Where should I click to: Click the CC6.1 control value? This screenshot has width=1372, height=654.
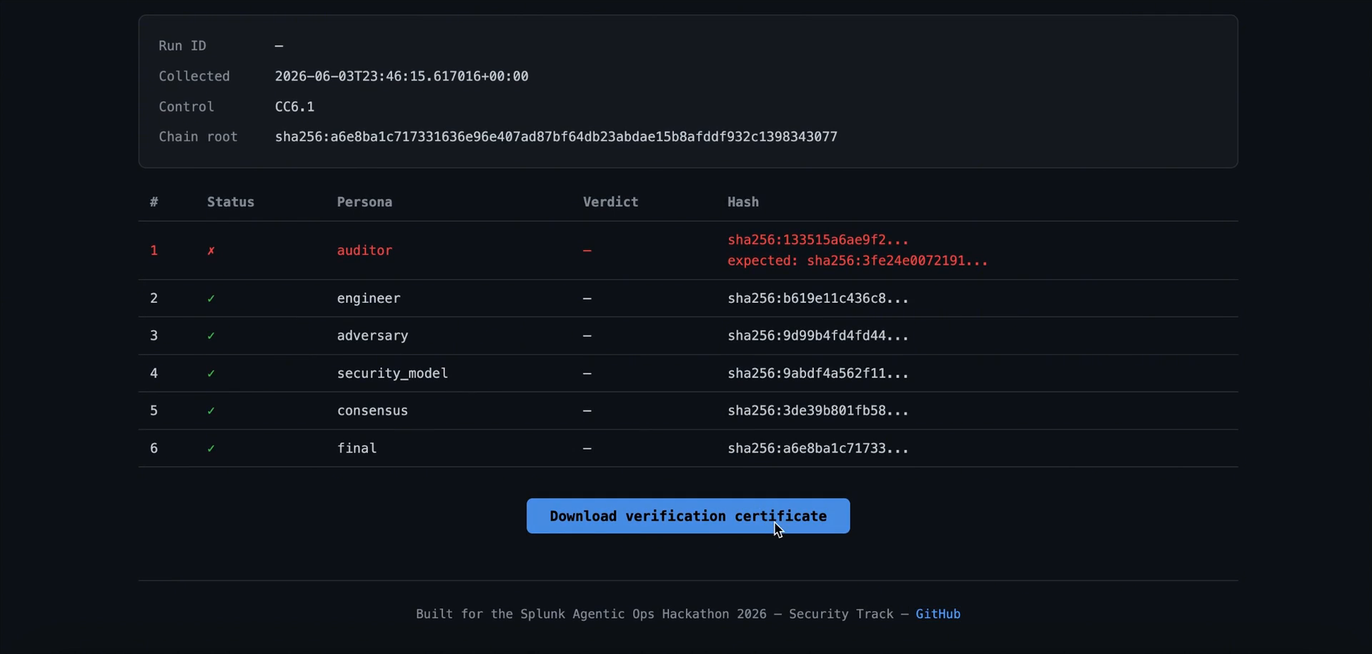tap(294, 106)
